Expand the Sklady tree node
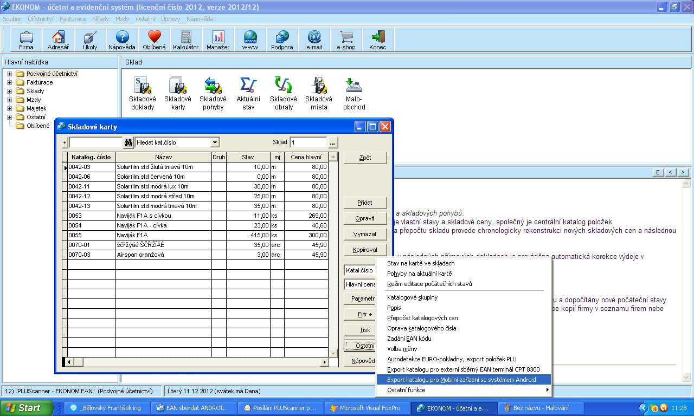694x416 pixels. pos(9,91)
